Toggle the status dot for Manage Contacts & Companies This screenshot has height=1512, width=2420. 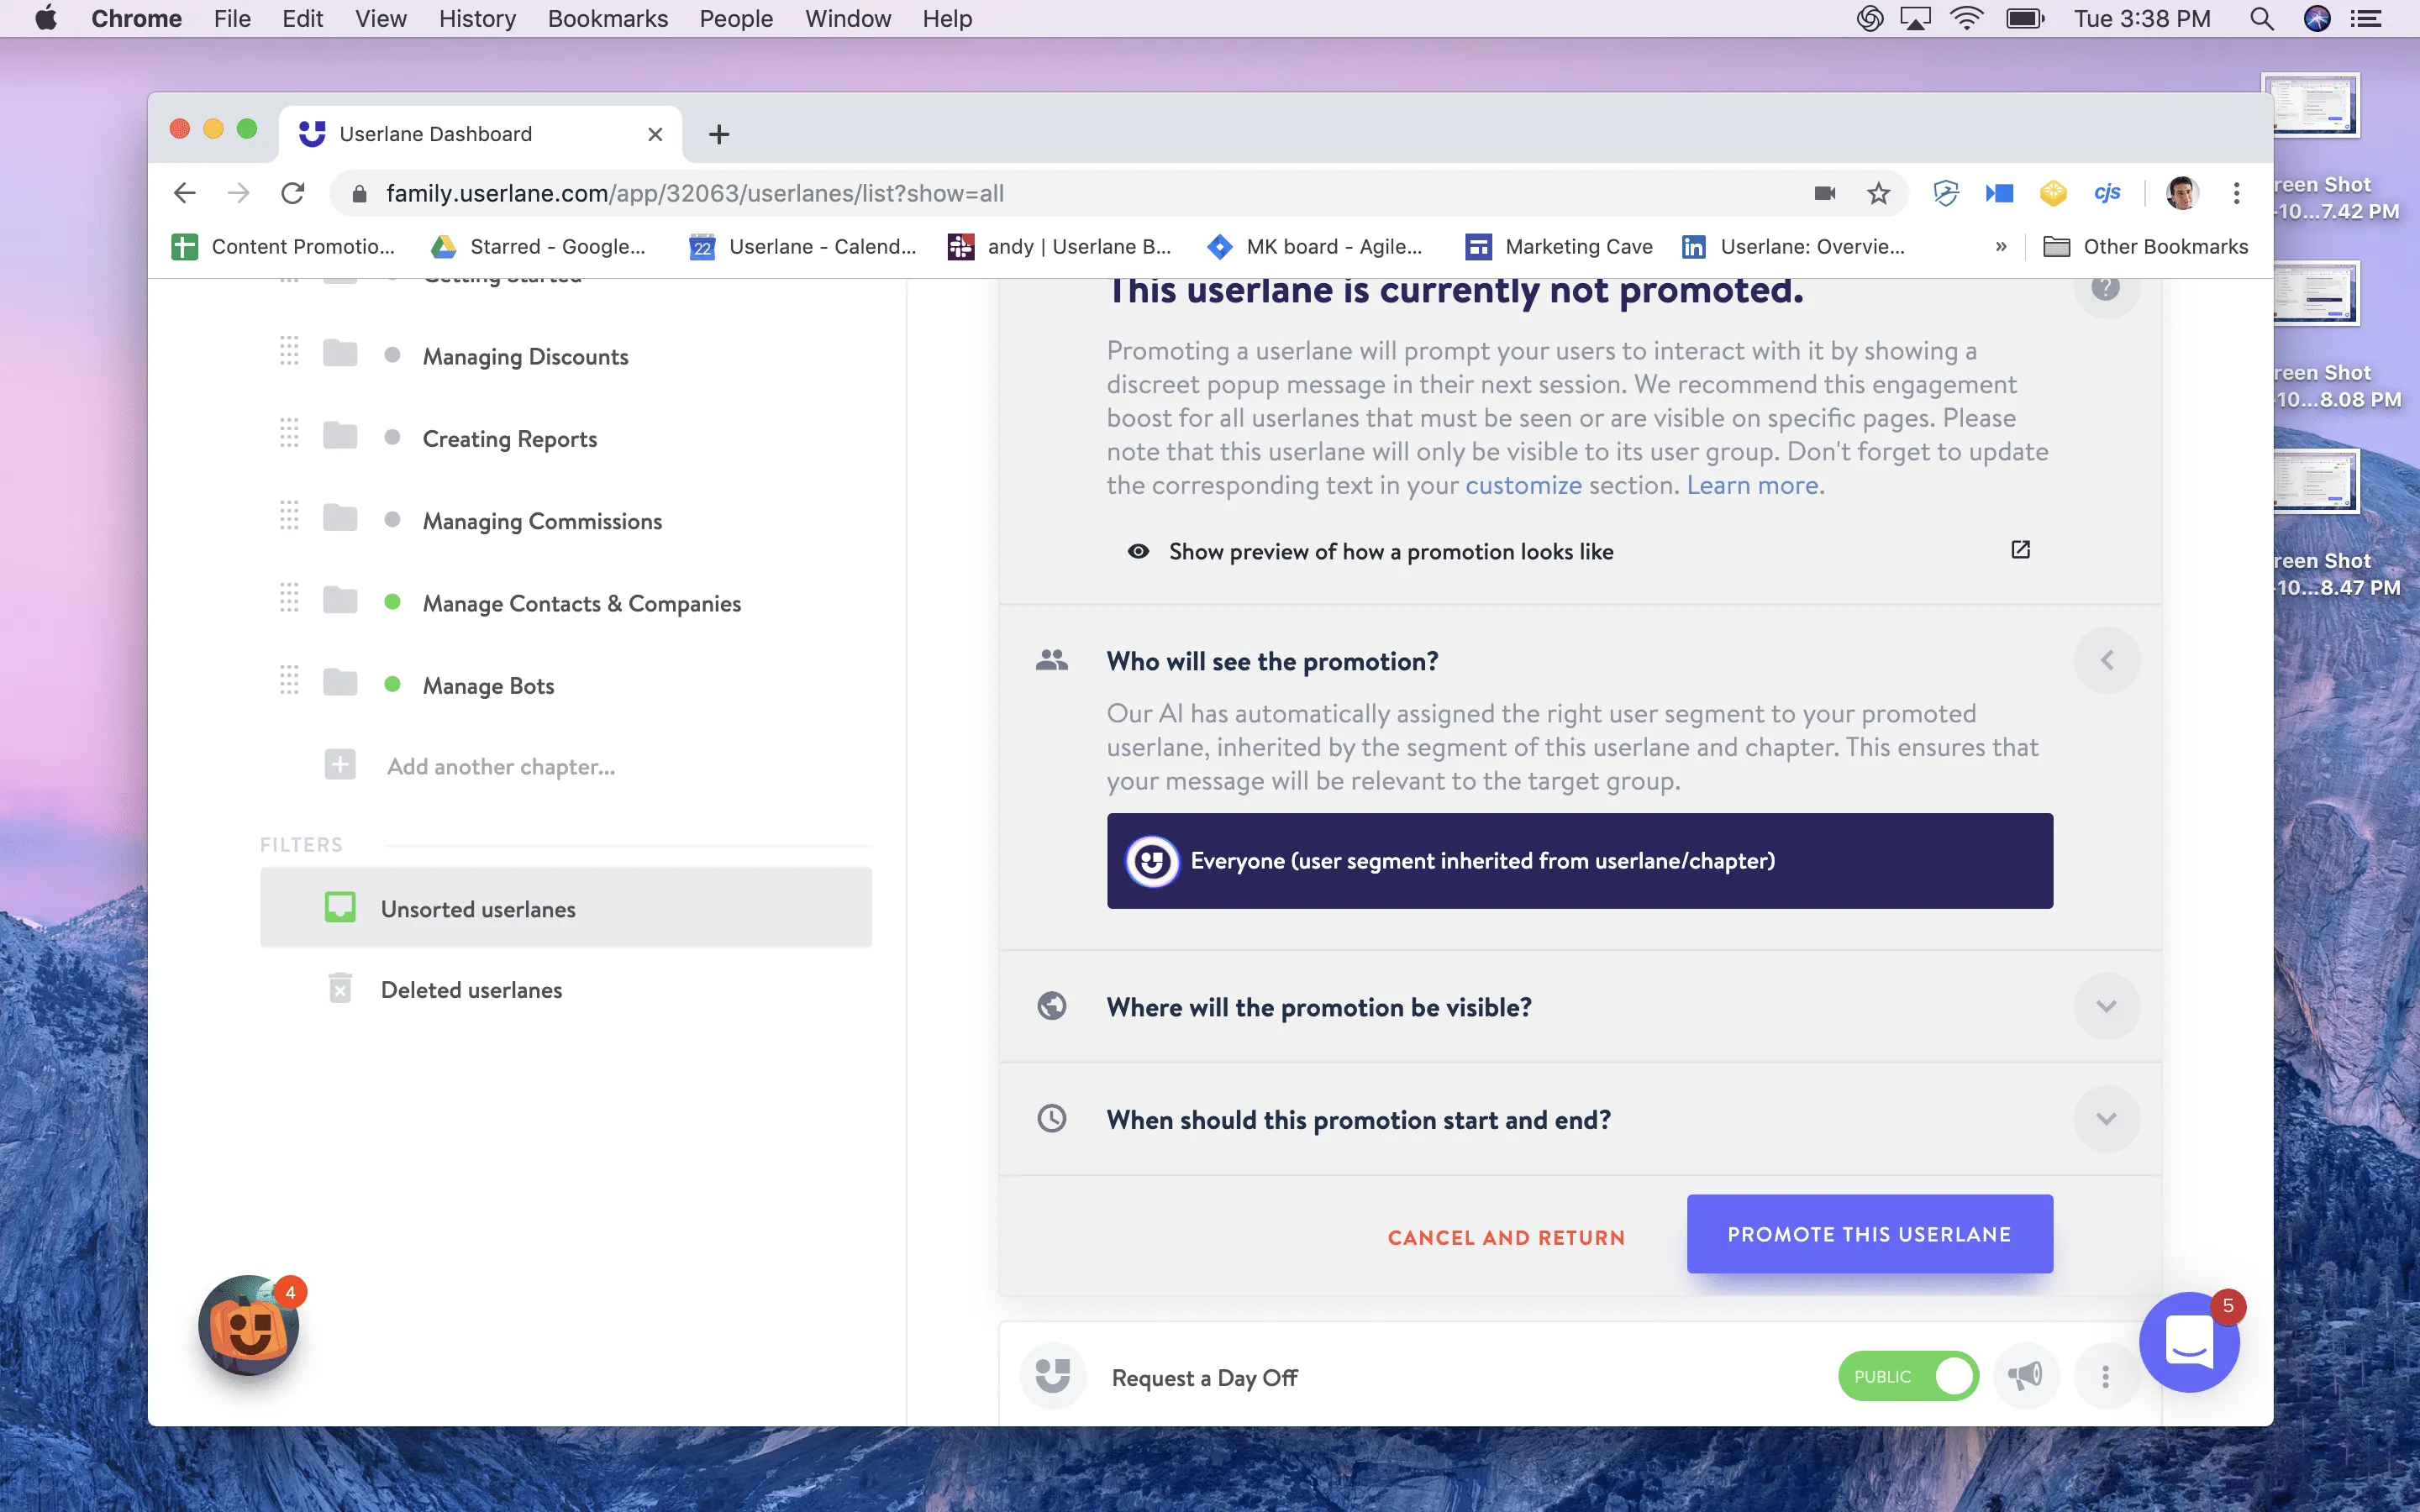pos(392,601)
